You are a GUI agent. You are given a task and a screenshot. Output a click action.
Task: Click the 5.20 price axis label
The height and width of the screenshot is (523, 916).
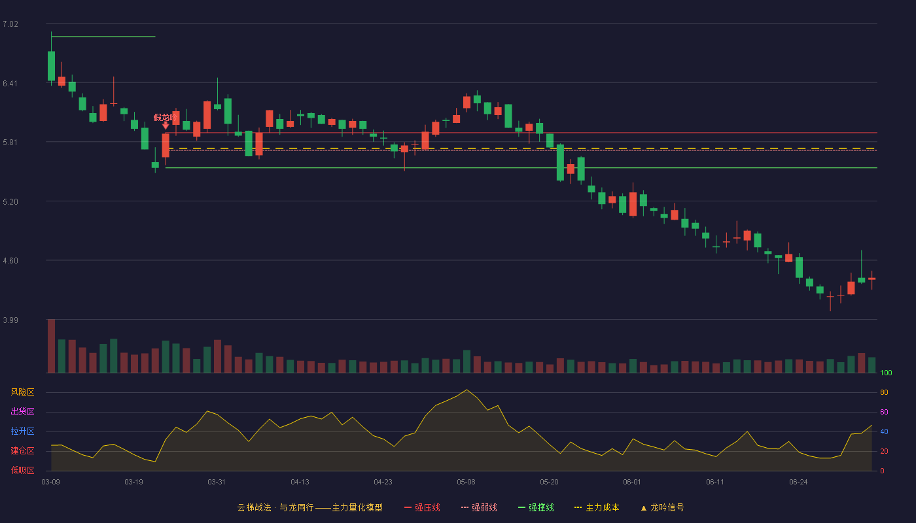pos(10,202)
